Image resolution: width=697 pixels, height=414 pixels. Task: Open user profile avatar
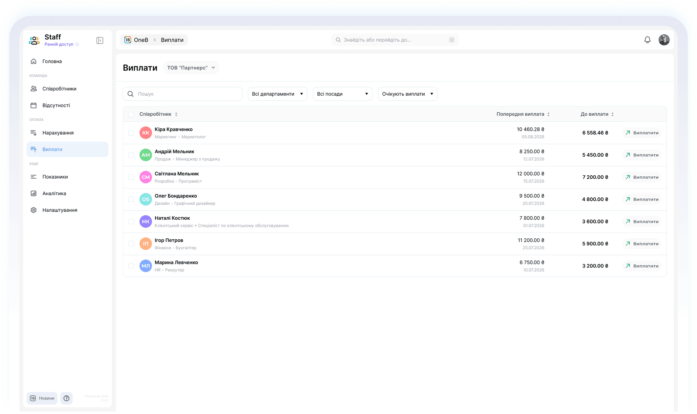[x=664, y=40]
